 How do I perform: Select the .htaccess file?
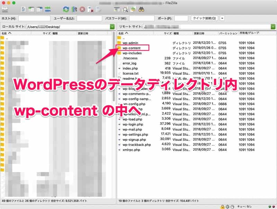(x=130, y=58)
